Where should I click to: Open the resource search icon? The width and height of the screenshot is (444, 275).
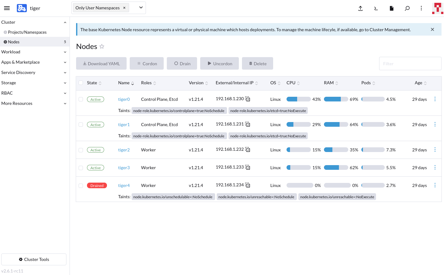407,8
